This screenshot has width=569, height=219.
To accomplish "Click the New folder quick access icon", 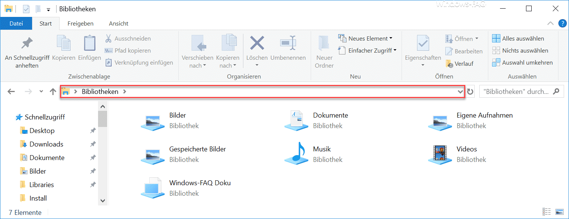I will click(x=38, y=9).
